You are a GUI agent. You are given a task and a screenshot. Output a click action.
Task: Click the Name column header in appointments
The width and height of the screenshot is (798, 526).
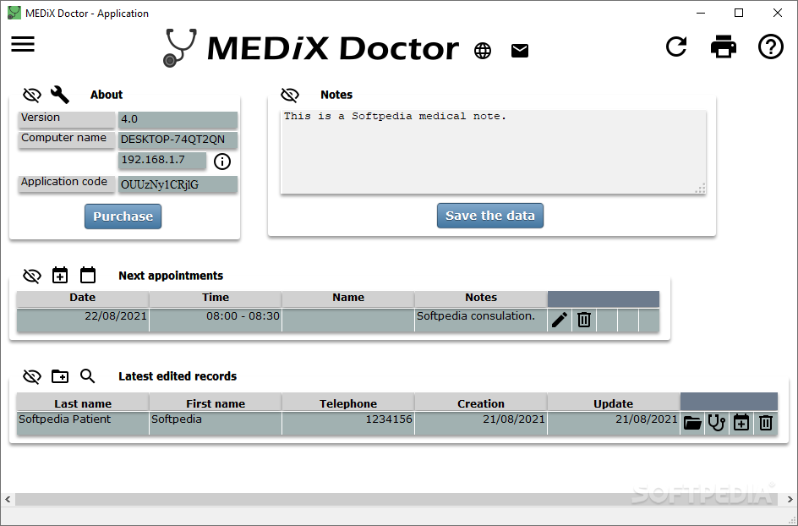[348, 298]
